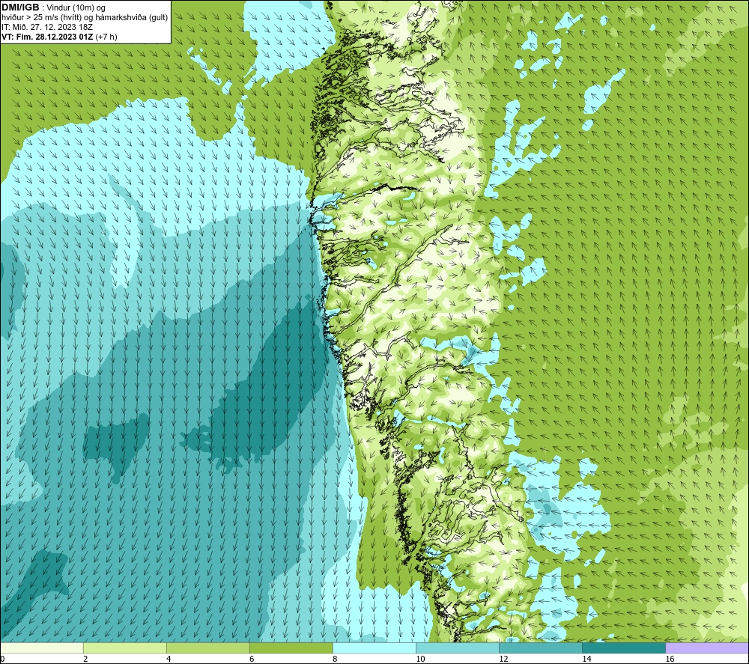Image resolution: width=749 pixels, height=664 pixels.
Task: Click the 0–2 m/s pale yellow swatch
Action: pos(42,648)
